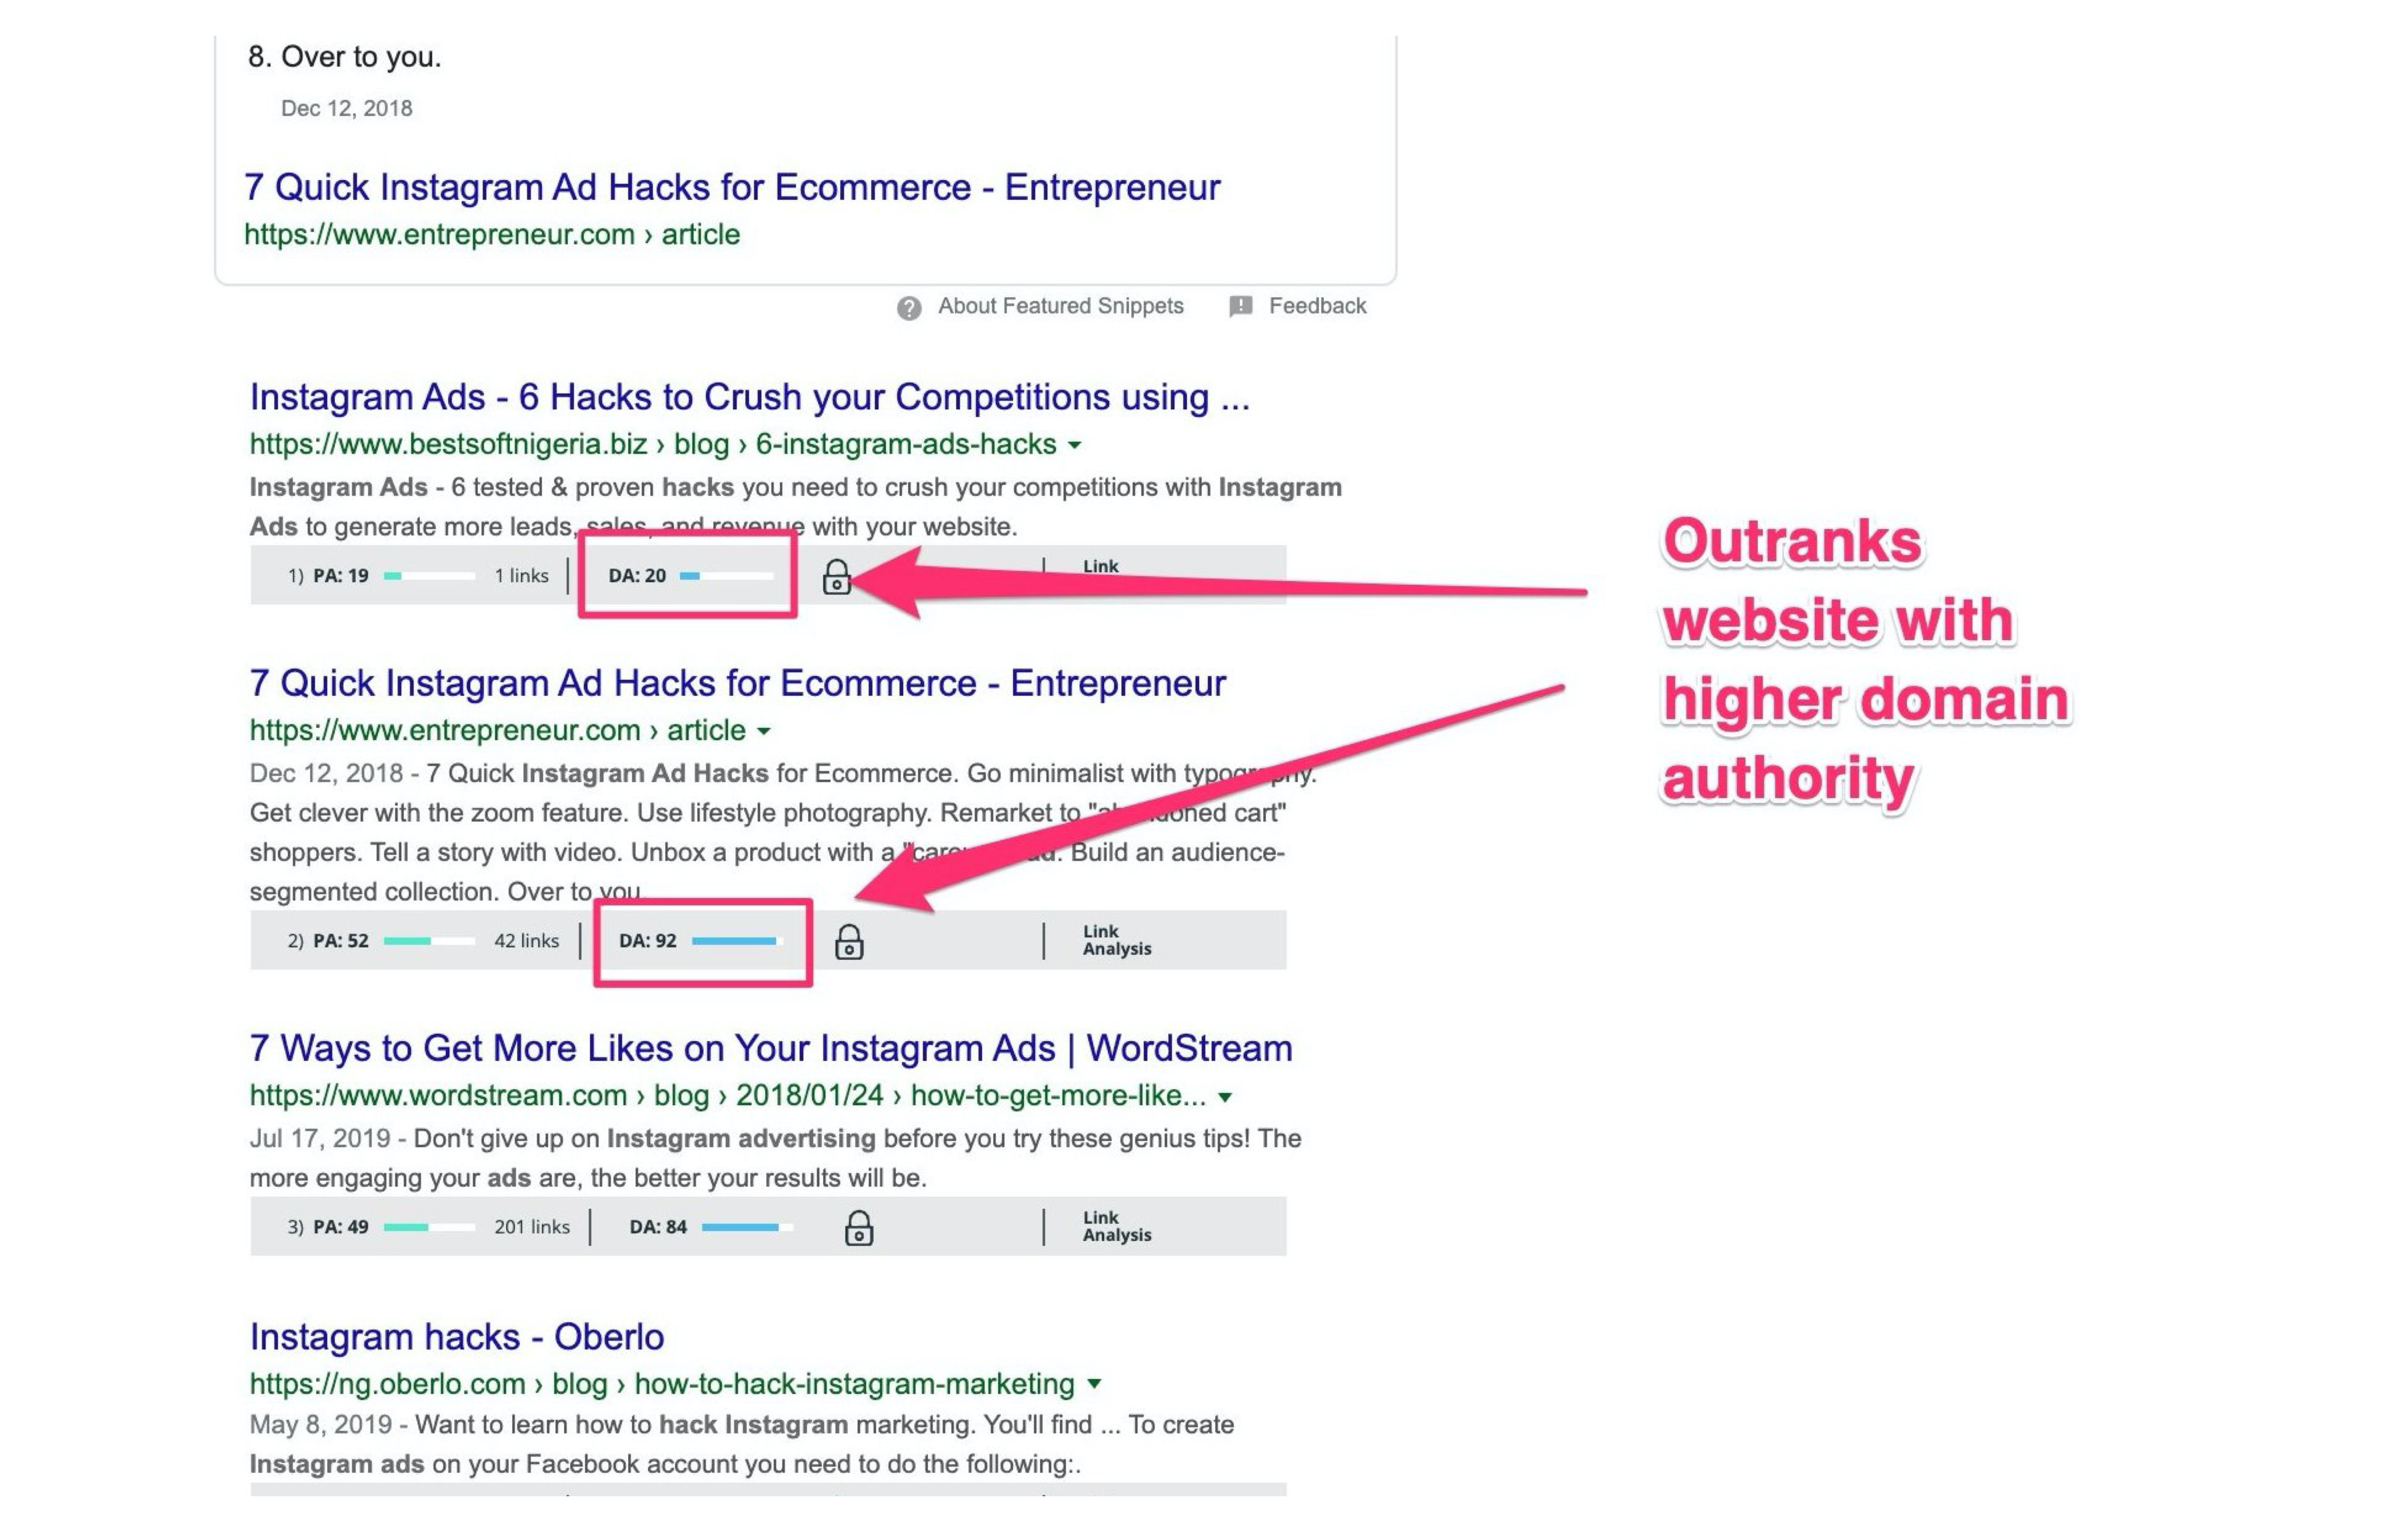Click the DA: 84 bar for WordStream
The image size is (2408, 1533).
[747, 1227]
